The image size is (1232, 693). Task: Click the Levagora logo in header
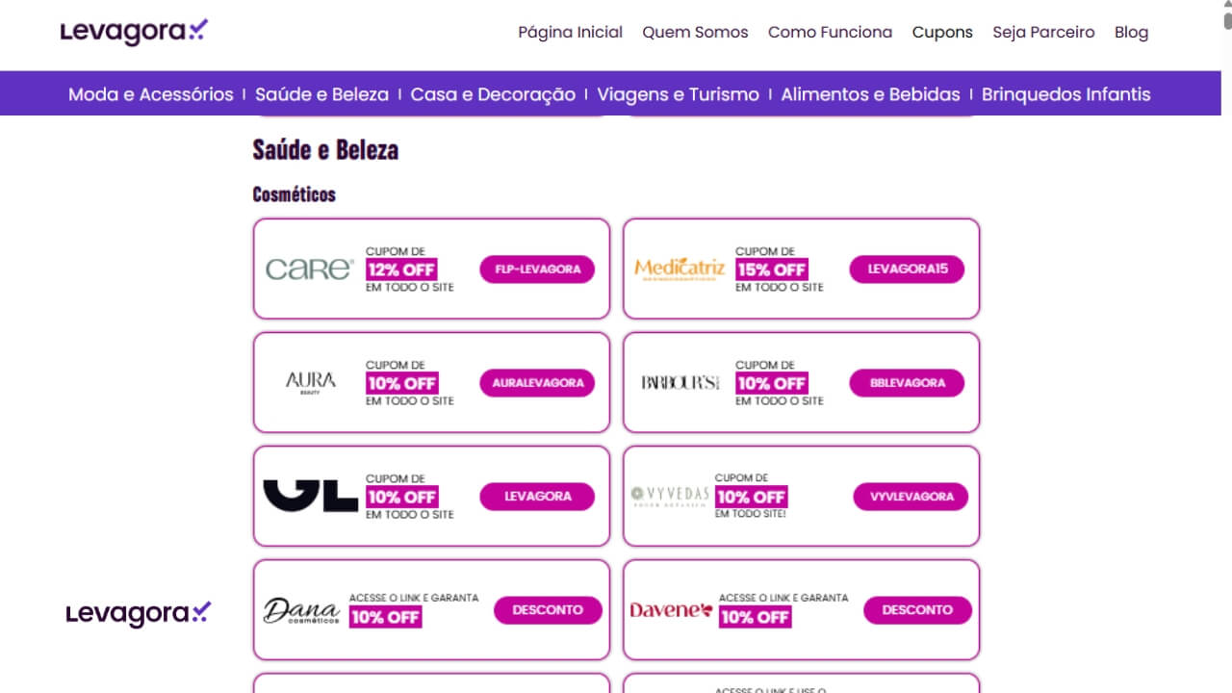coord(134,32)
